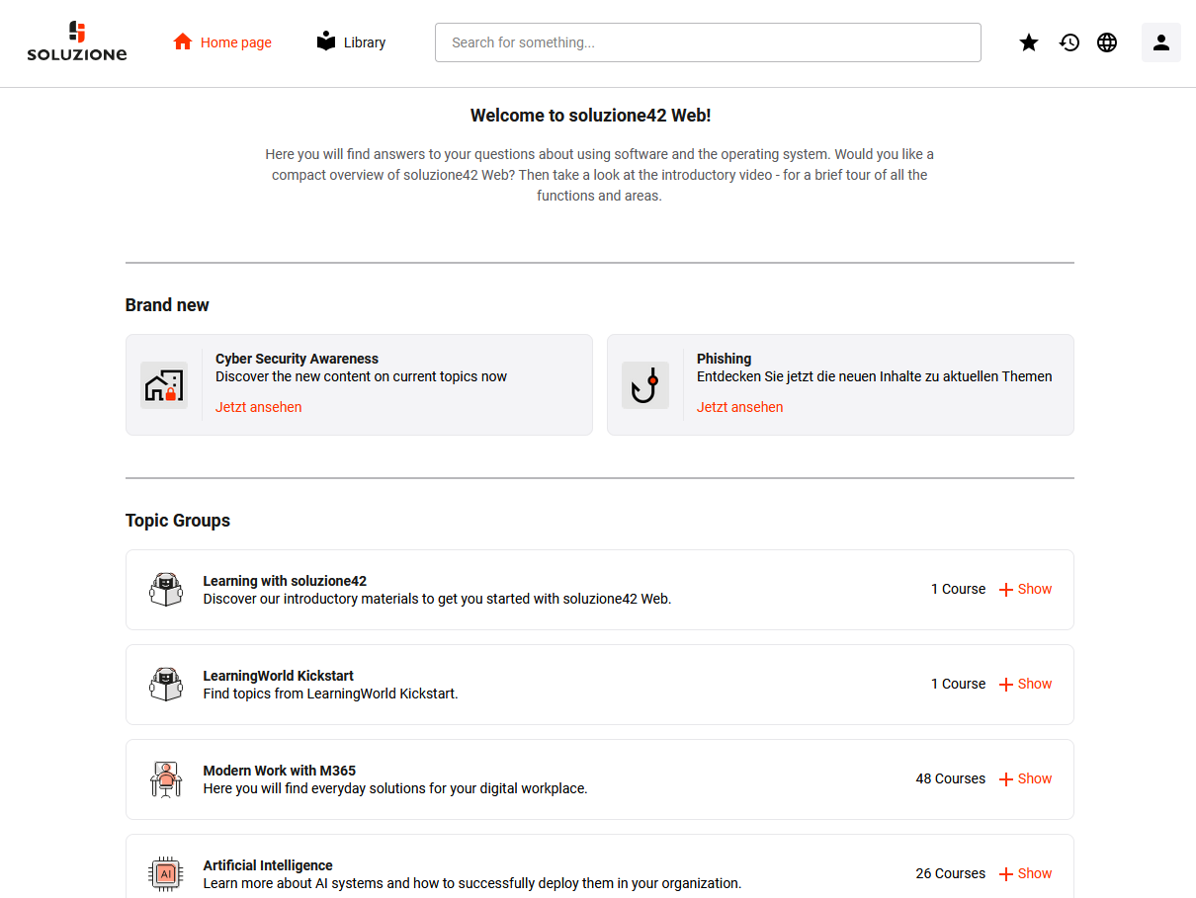Click the Artificial Intelligence chip icon

[166, 874]
